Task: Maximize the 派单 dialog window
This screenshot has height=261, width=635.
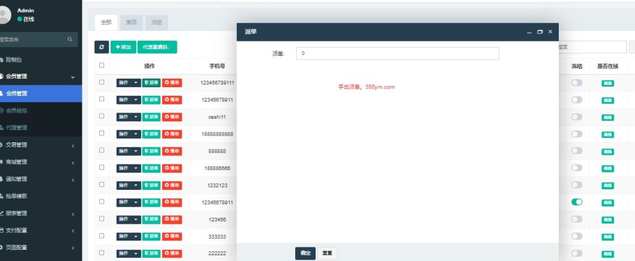Action: coord(540,32)
